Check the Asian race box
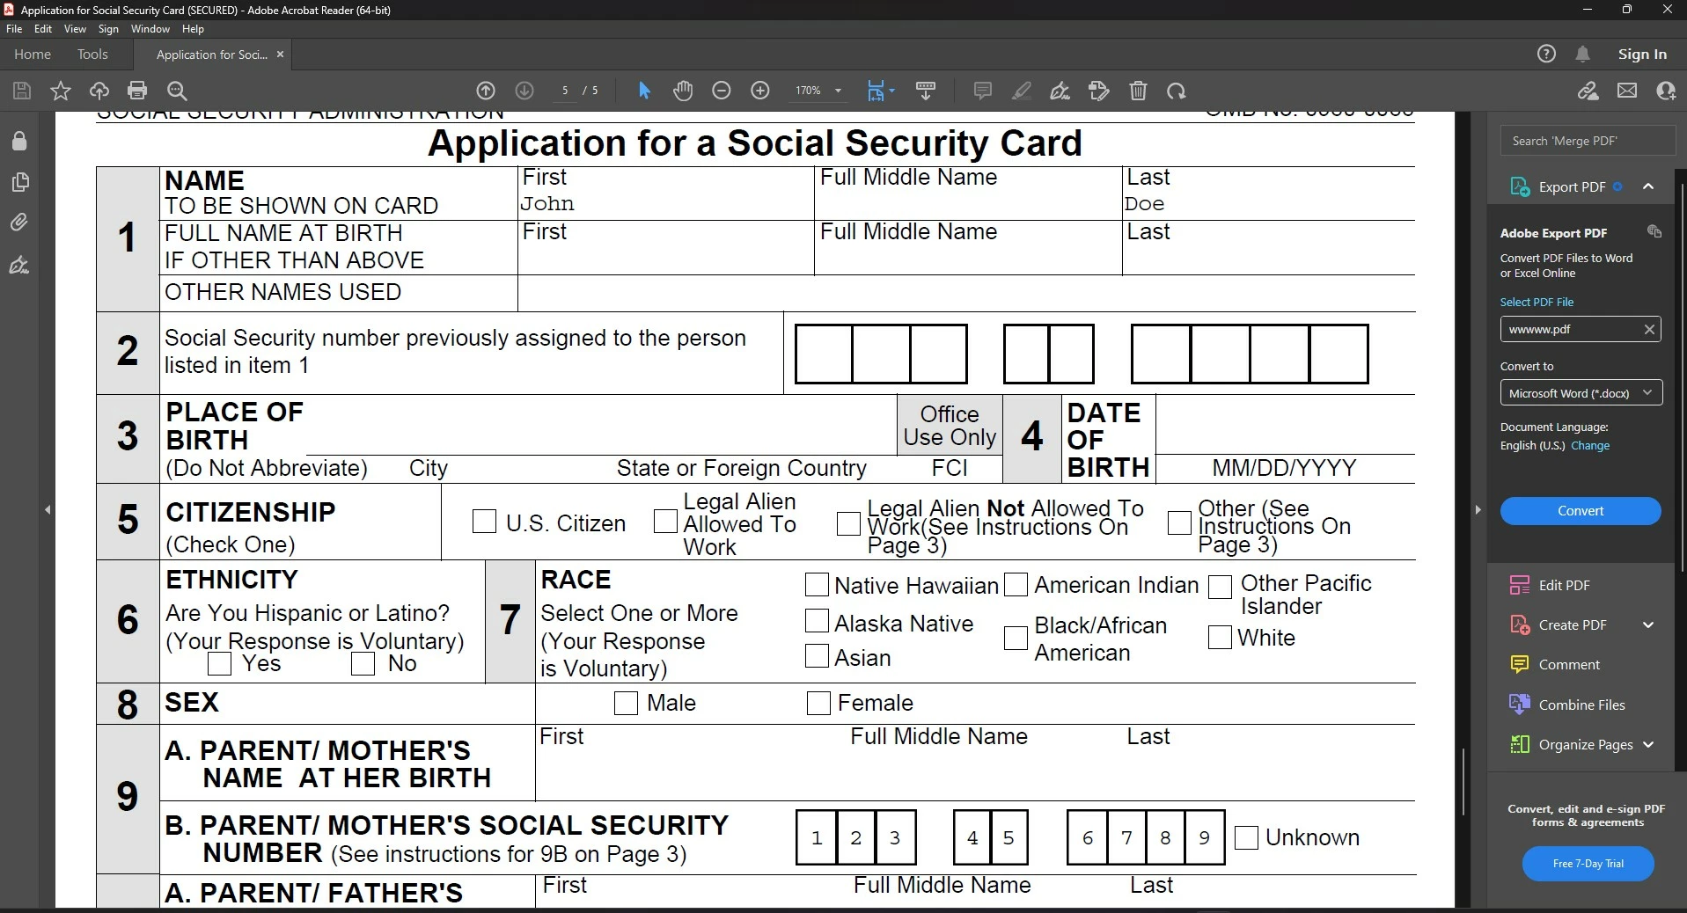This screenshot has width=1687, height=913. tap(817, 656)
